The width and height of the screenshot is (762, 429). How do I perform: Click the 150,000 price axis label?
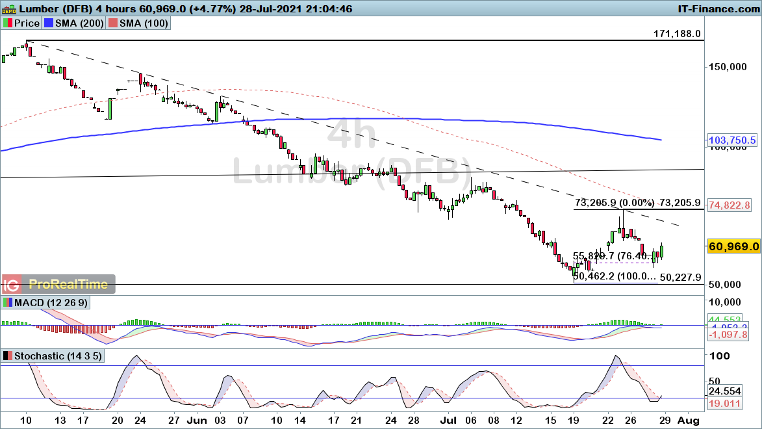(x=728, y=67)
